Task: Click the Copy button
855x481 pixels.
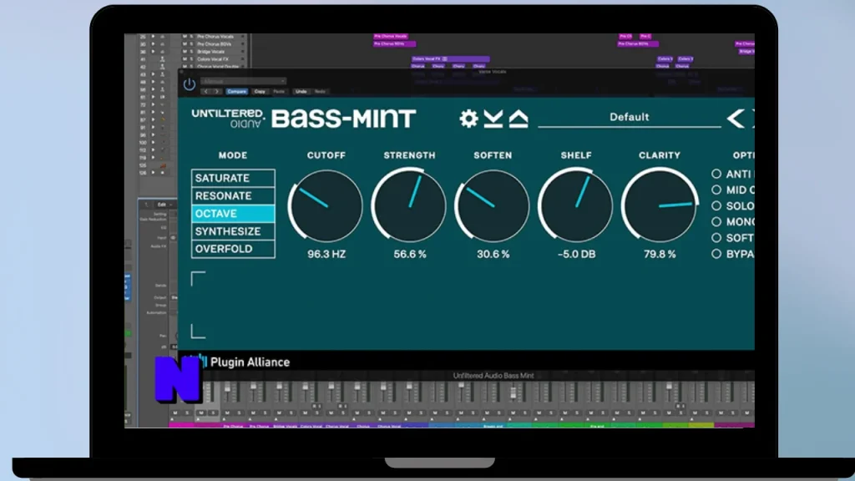Action: [260, 92]
